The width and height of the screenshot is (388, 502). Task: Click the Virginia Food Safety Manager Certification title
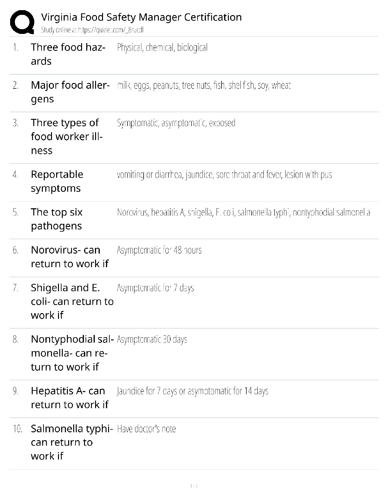point(141,17)
